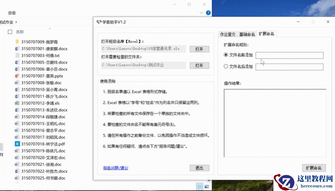This screenshot has height=191, width=335.
Task: Select file name 3150707003-何倩.txt
Action: [40, 56]
